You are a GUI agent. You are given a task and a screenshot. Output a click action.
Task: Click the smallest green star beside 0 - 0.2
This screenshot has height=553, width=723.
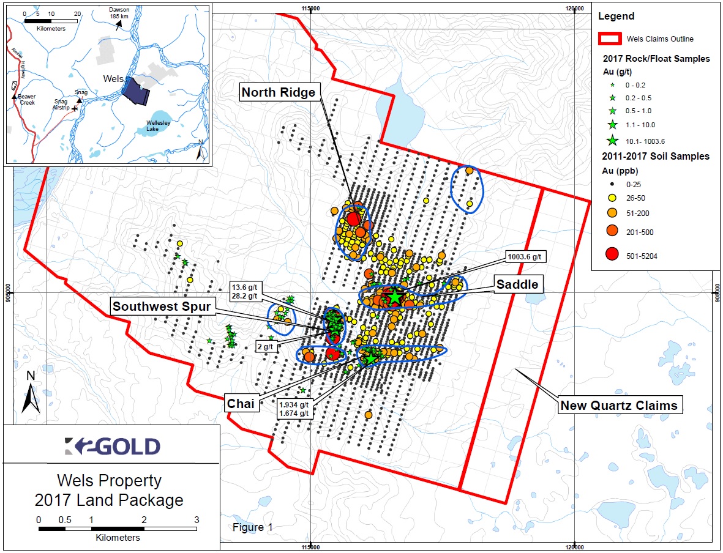pos(613,85)
